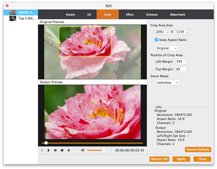Toggle the Keep Aspect Ratio checkbox
The height and width of the screenshot is (169, 217).
156,40
